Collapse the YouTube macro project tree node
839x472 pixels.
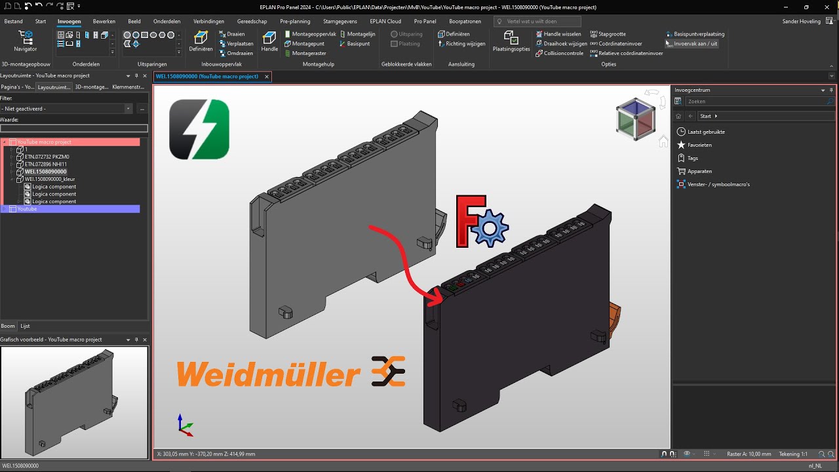[x=5, y=142]
